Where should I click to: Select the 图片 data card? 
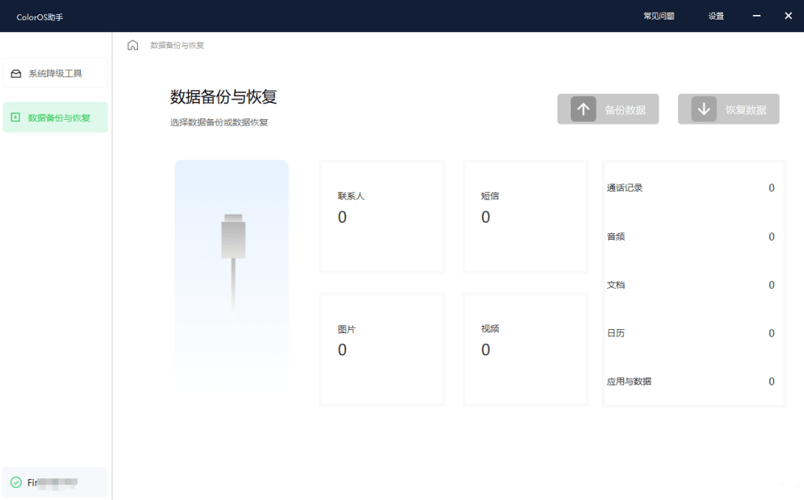(382, 349)
